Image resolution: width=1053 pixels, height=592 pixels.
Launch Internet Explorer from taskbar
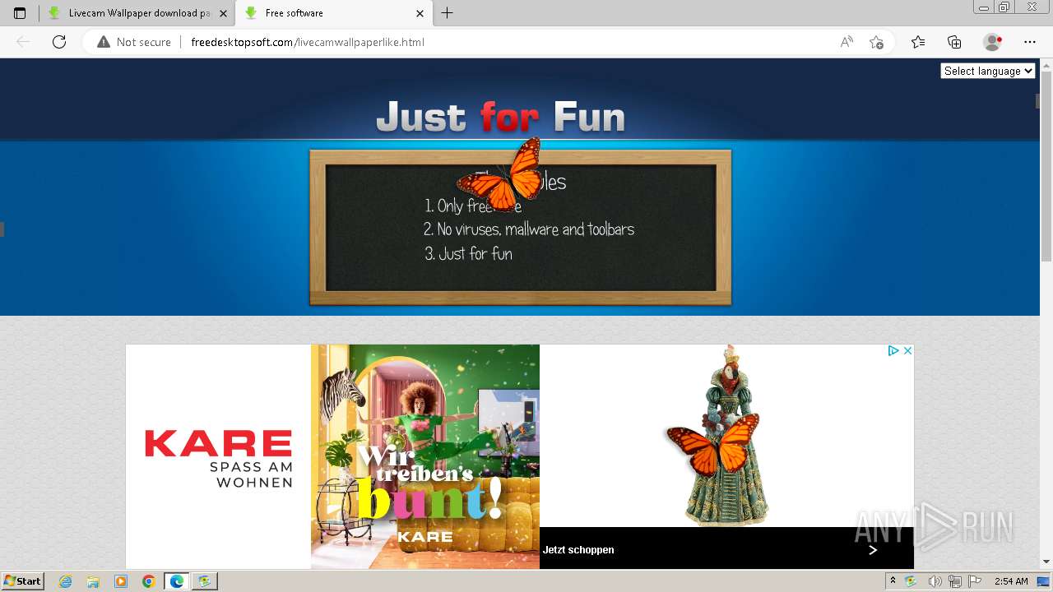click(65, 581)
